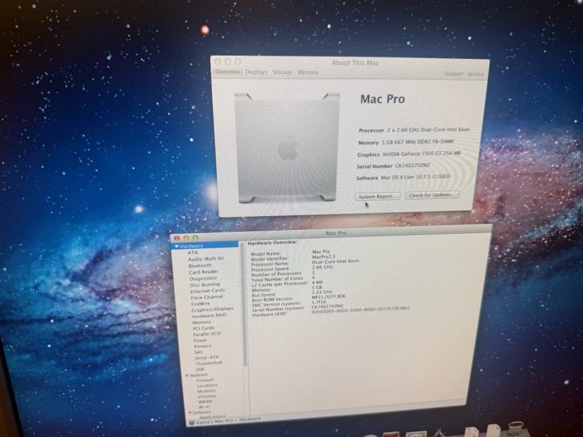This screenshot has width=583, height=437.
Task: Select Bluetooth in the sidebar
Action: click(200, 265)
